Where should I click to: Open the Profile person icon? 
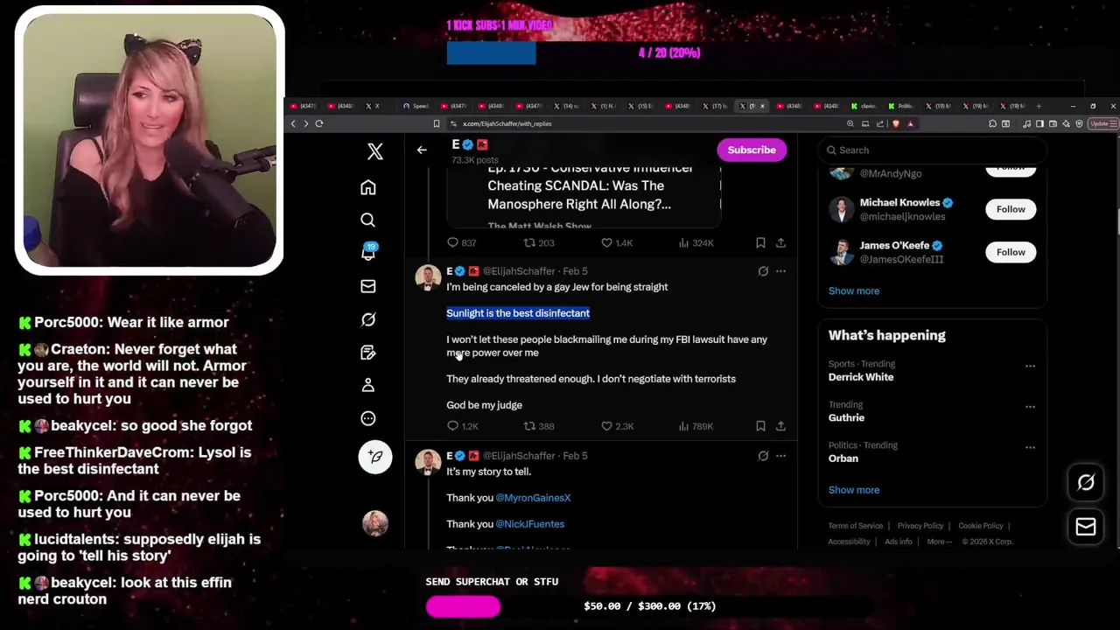point(368,385)
